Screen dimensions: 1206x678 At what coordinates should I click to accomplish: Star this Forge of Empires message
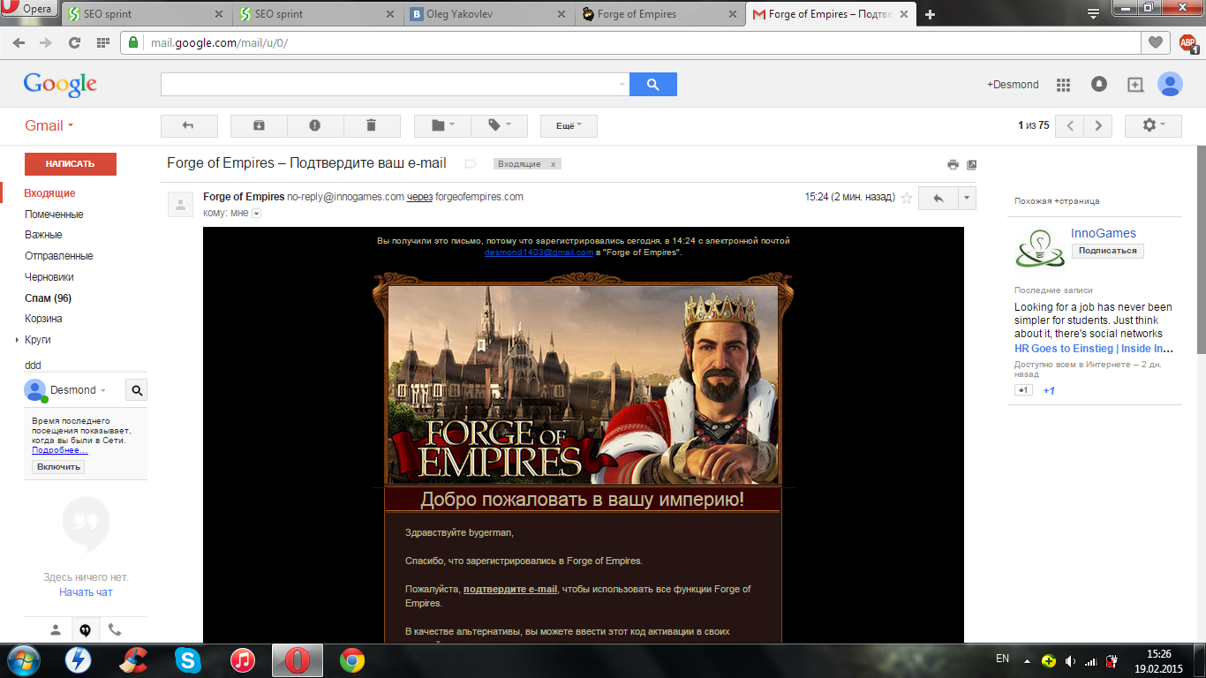[x=906, y=198]
